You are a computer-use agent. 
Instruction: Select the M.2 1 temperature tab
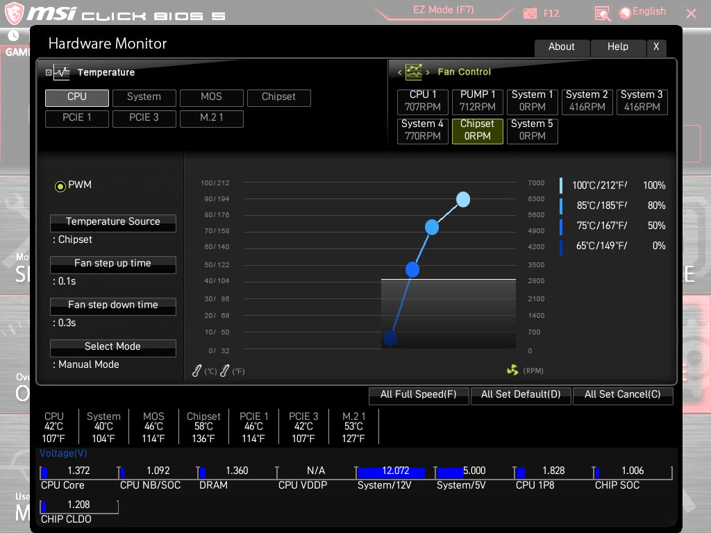pos(212,119)
